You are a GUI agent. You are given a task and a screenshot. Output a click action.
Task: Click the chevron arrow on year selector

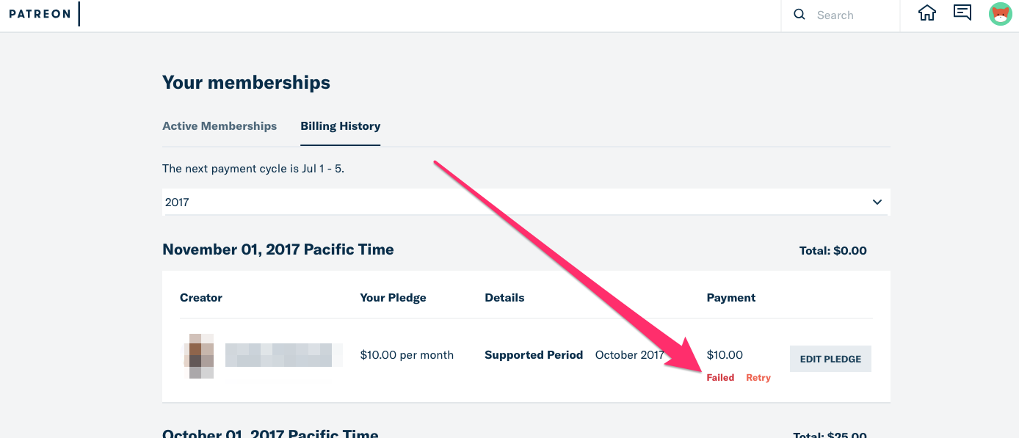coord(877,202)
